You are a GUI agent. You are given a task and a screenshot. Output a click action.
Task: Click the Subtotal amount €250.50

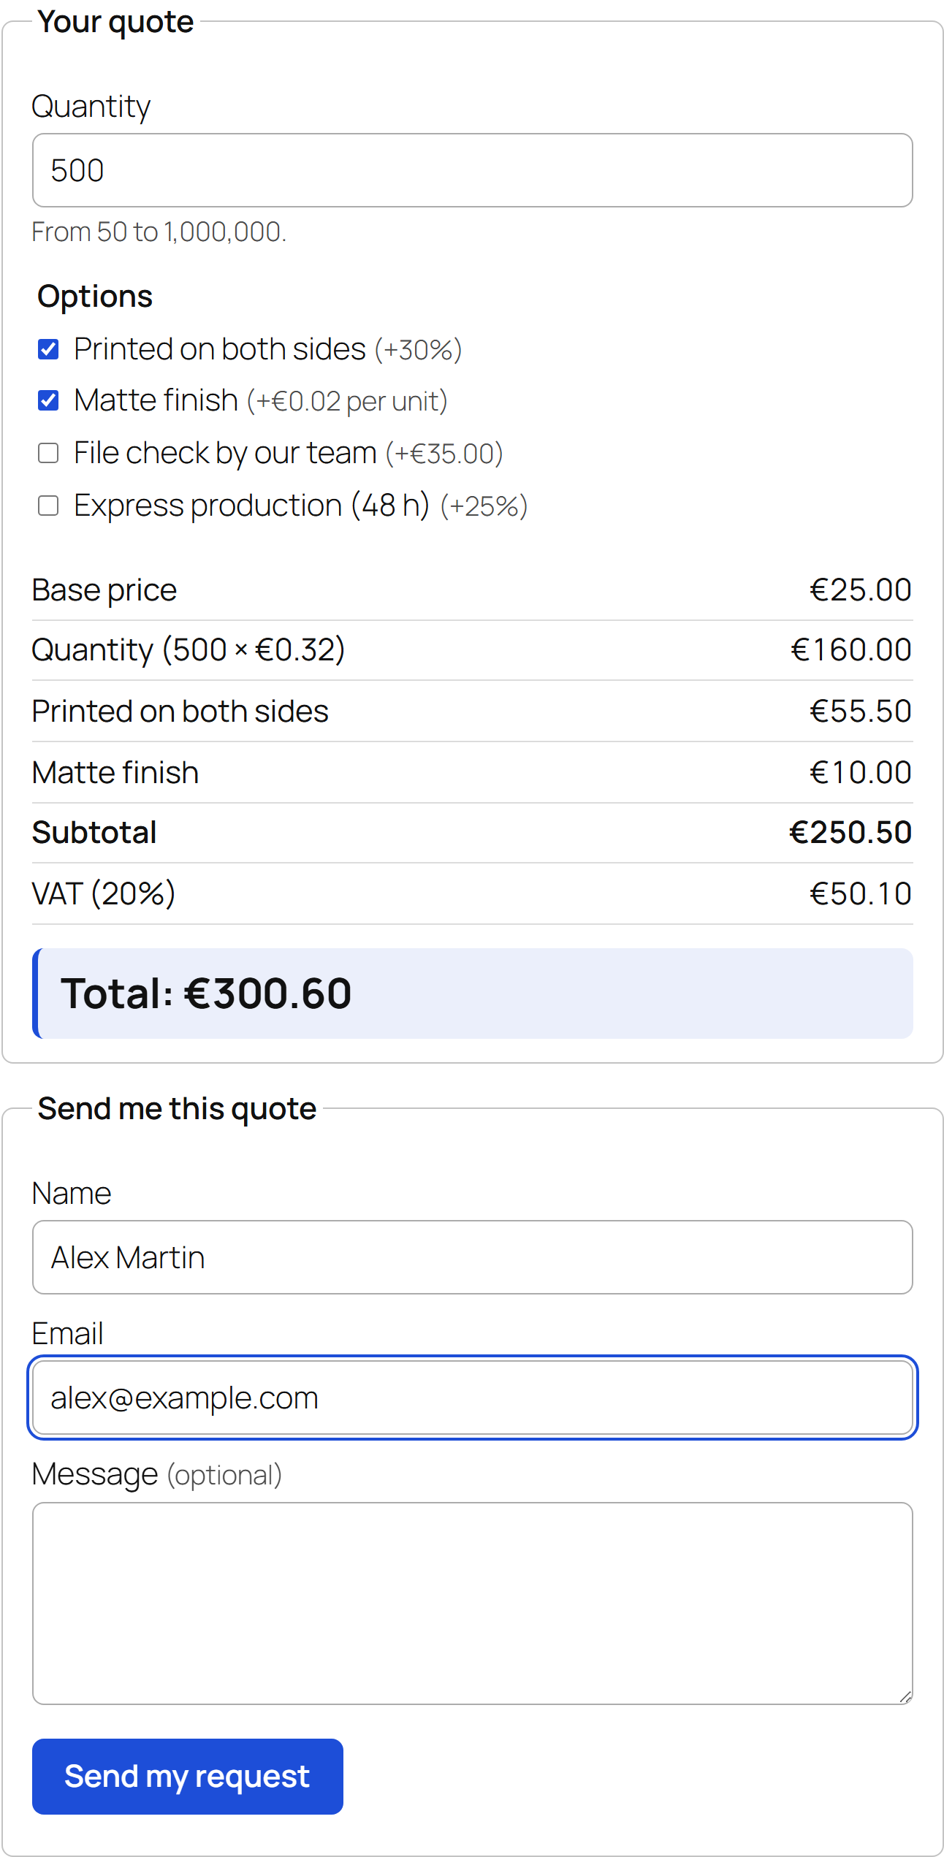click(x=850, y=833)
